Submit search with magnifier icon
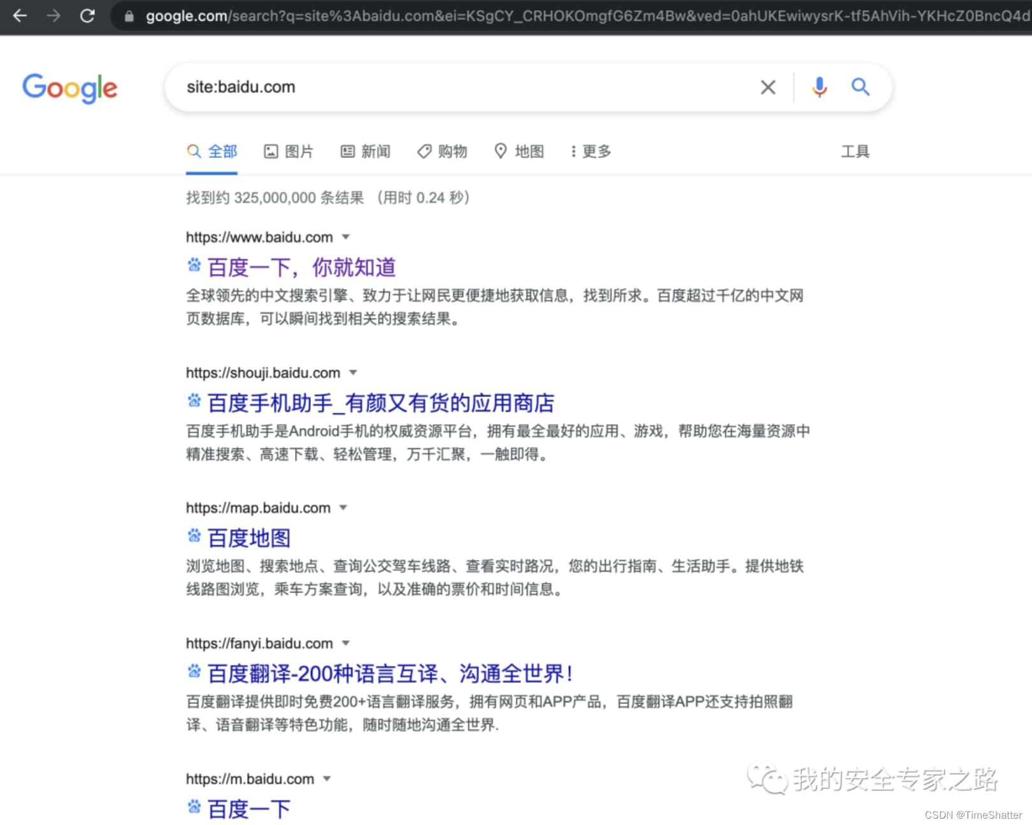 click(x=861, y=87)
